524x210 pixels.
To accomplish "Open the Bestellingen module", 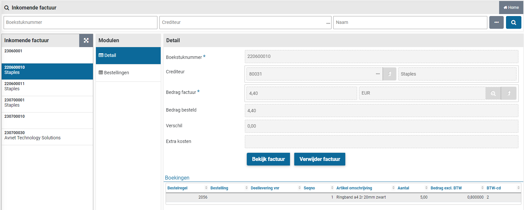I will pyautogui.click(x=128, y=73).
